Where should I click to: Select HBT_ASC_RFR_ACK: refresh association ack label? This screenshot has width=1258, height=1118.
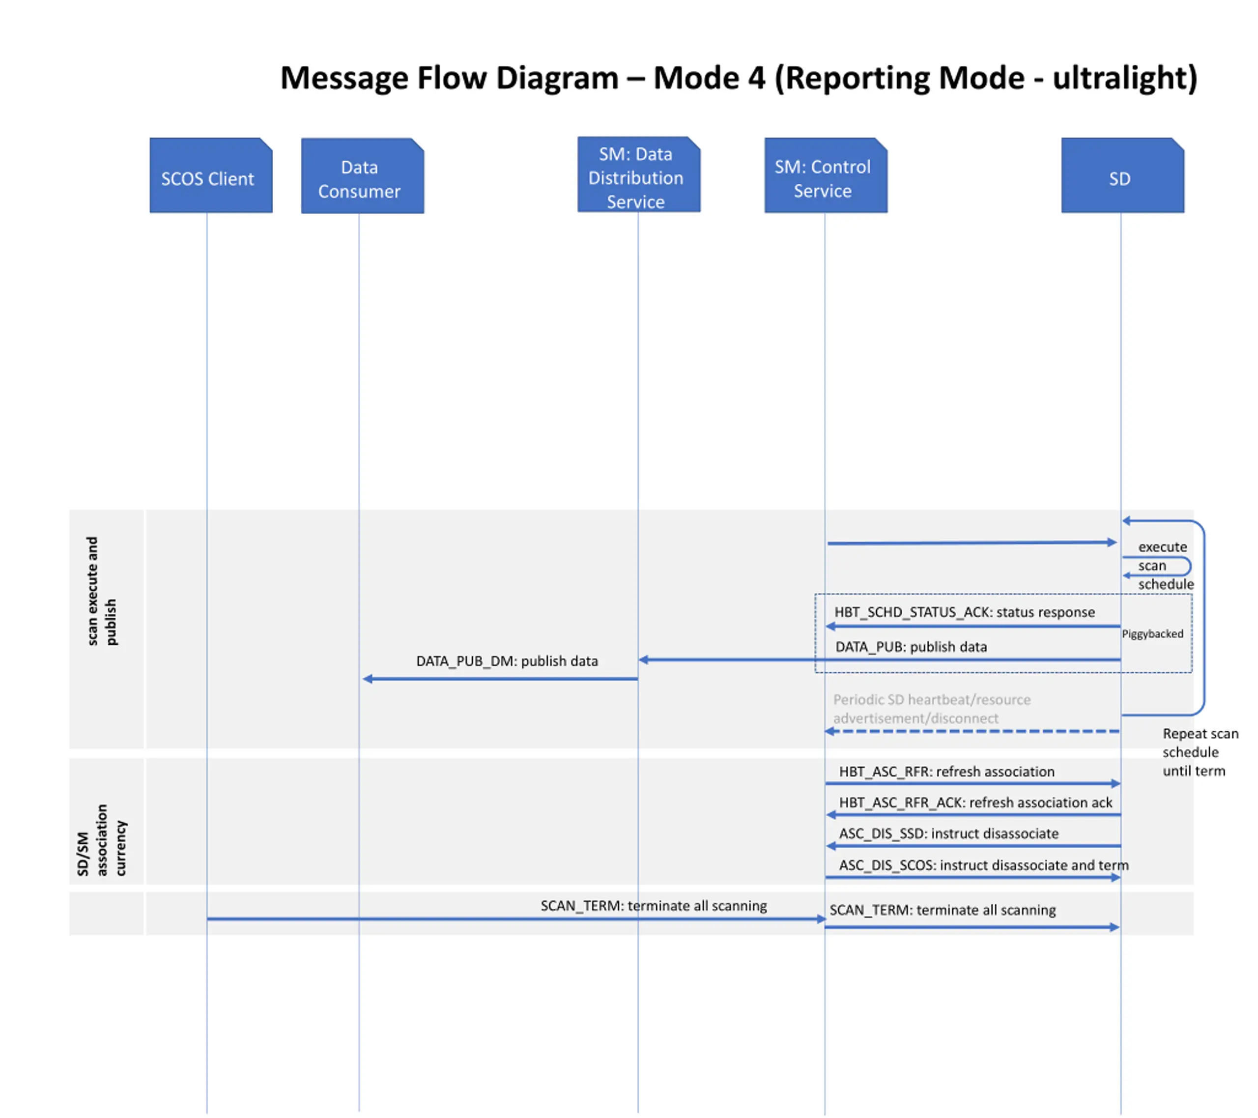[x=975, y=802]
